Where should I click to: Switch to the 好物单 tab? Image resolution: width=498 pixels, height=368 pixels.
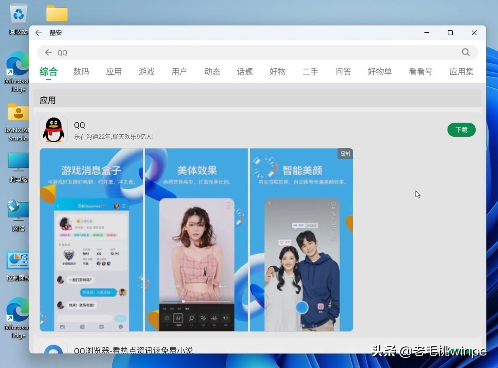[x=380, y=72]
